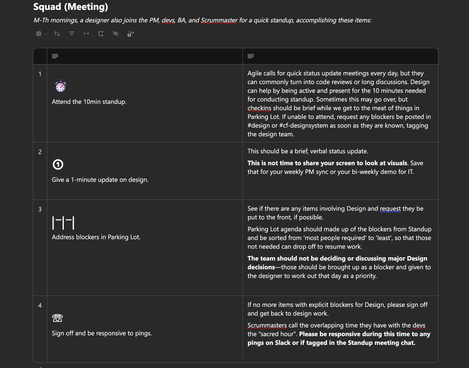Click the "Attend the 10min standup." cell
Viewport: 469px width, 368px height.
(x=89, y=102)
